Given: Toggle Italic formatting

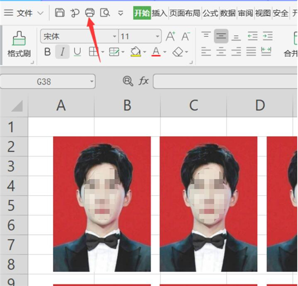Looking at the screenshot, I should pos(62,52).
